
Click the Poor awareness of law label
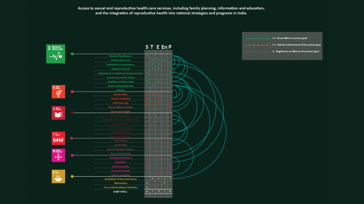[121, 128]
